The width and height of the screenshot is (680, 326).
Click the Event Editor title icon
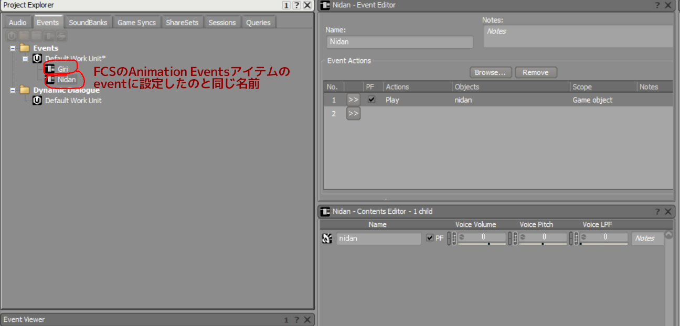click(x=325, y=5)
